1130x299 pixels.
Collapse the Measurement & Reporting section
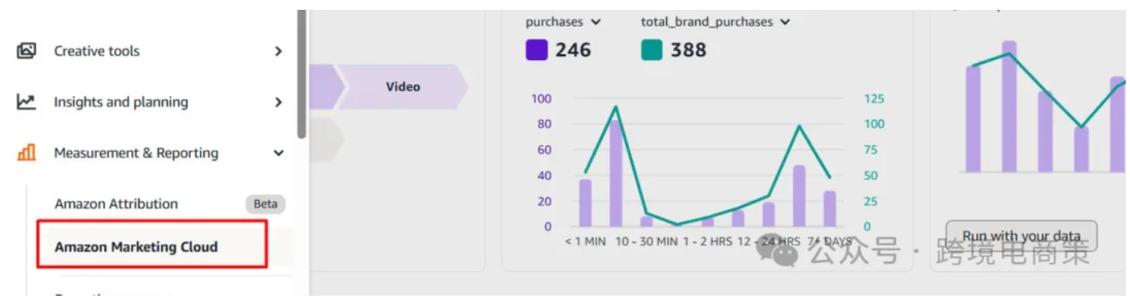(x=279, y=153)
